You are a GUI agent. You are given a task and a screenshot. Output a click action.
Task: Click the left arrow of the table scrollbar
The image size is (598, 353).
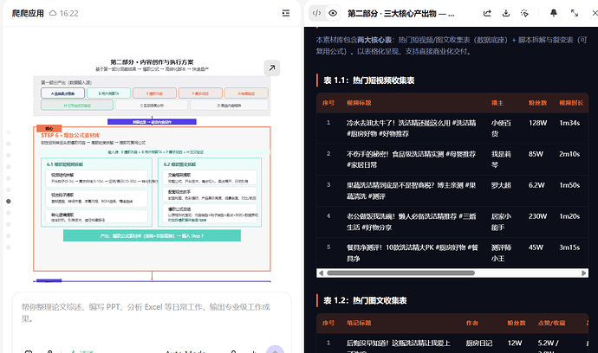click(322, 273)
